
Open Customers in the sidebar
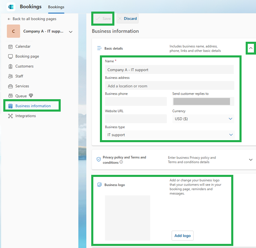click(24, 66)
